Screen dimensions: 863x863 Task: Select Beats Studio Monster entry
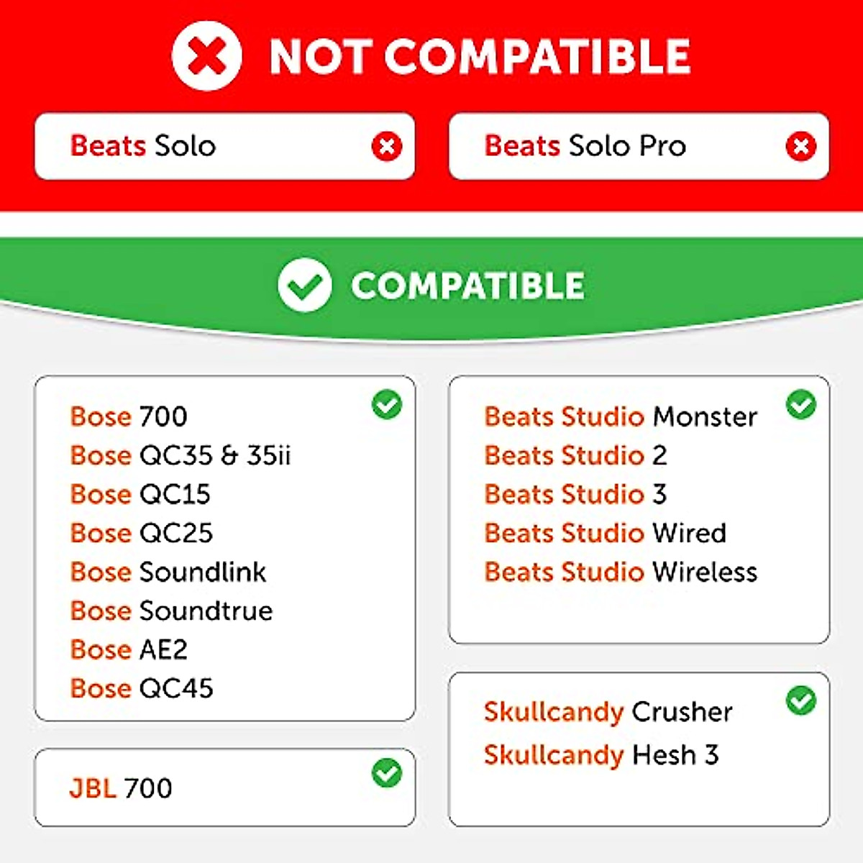click(x=621, y=416)
